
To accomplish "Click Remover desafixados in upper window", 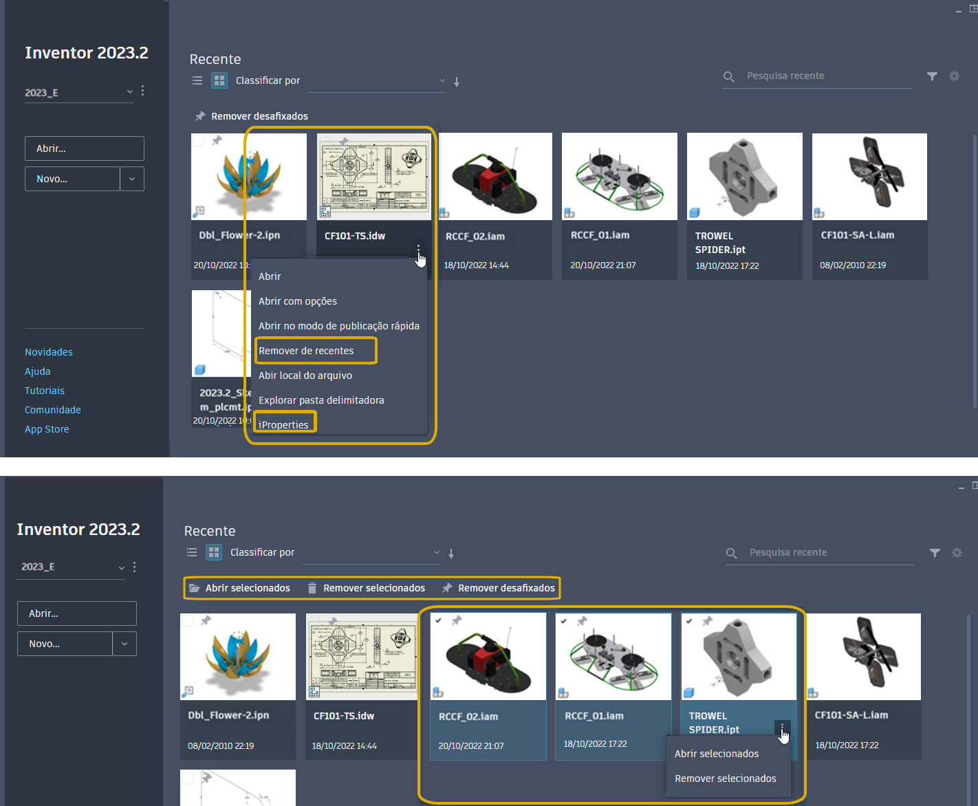I will 252,116.
